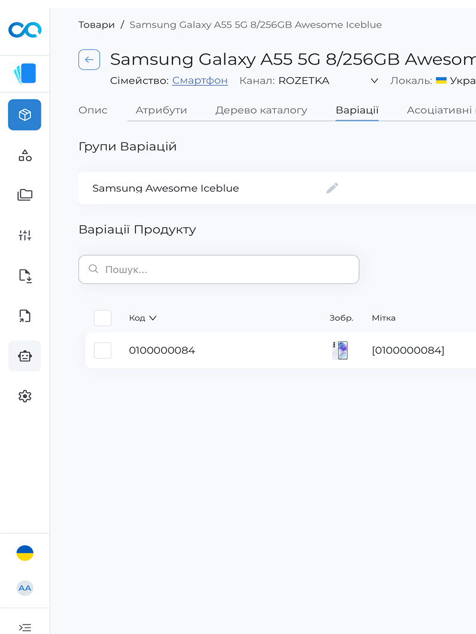The image size is (476, 634).
Task: Open the shapes categories icon in sidebar
Action: click(x=25, y=156)
